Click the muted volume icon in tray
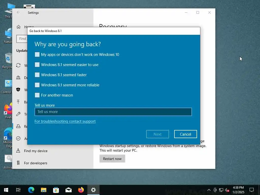Image resolution: width=260 pixels, height=195 pixels. tap(227, 190)
